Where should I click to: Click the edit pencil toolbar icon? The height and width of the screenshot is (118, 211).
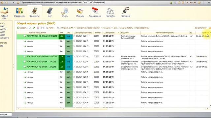[34, 28]
